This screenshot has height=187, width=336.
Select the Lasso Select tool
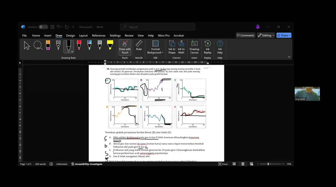pyautogui.click(x=38, y=45)
